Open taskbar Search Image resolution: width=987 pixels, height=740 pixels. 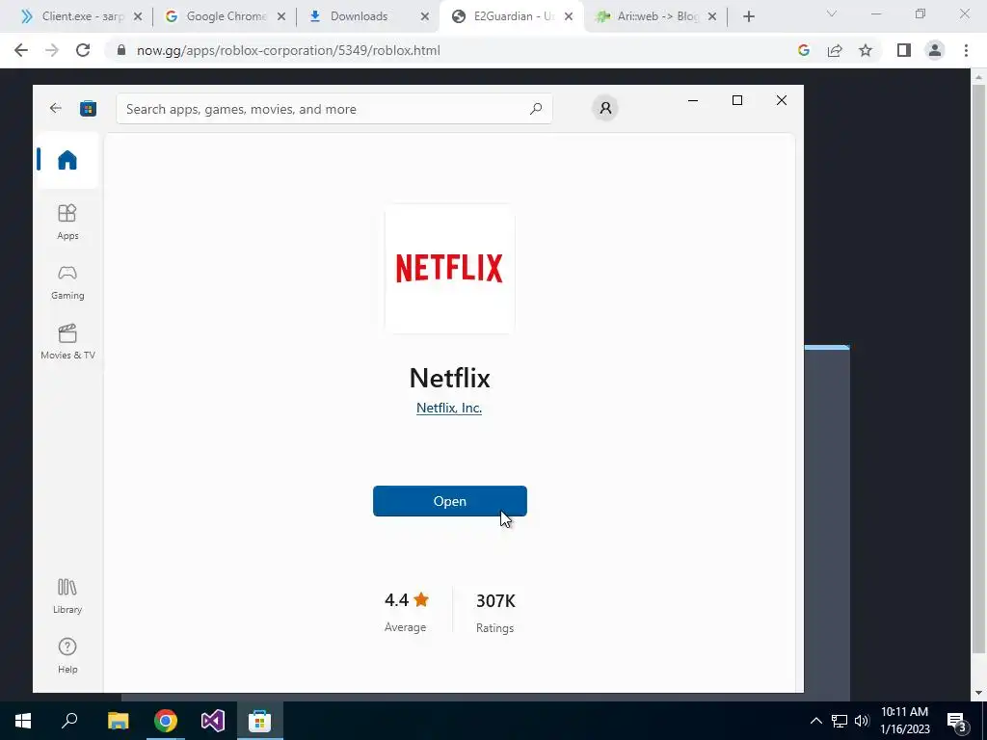[x=69, y=721]
